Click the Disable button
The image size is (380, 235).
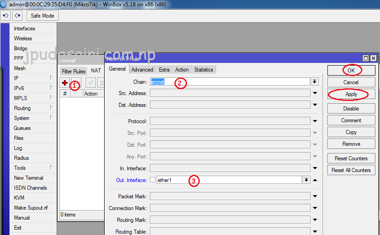351,109
